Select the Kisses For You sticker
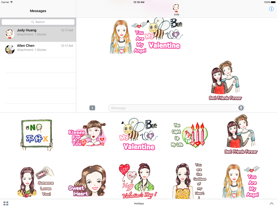The width and height of the screenshot is (277, 208). coord(87,134)
